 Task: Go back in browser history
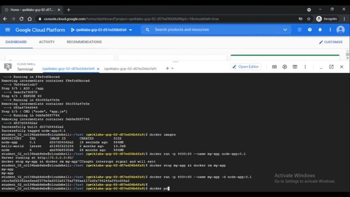[x=5, y=19]
